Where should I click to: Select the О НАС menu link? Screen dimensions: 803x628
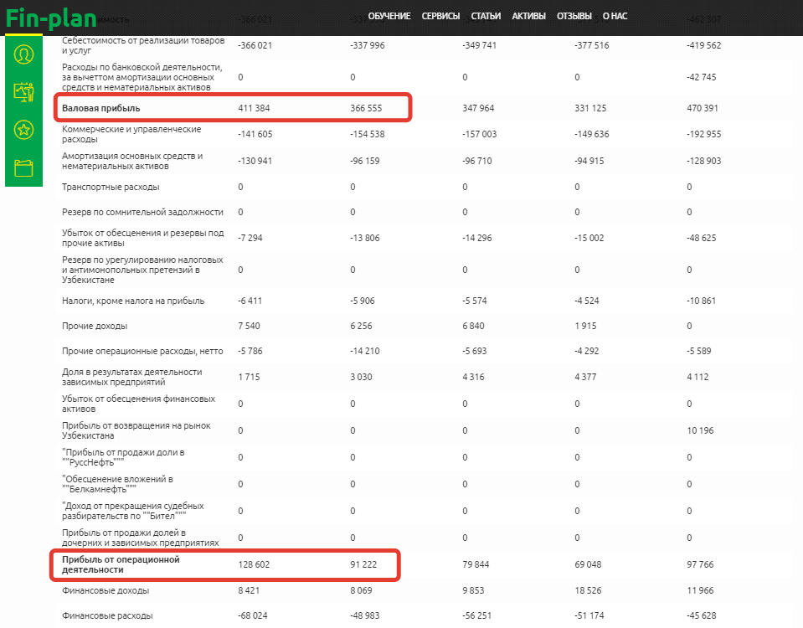point(615,16)
